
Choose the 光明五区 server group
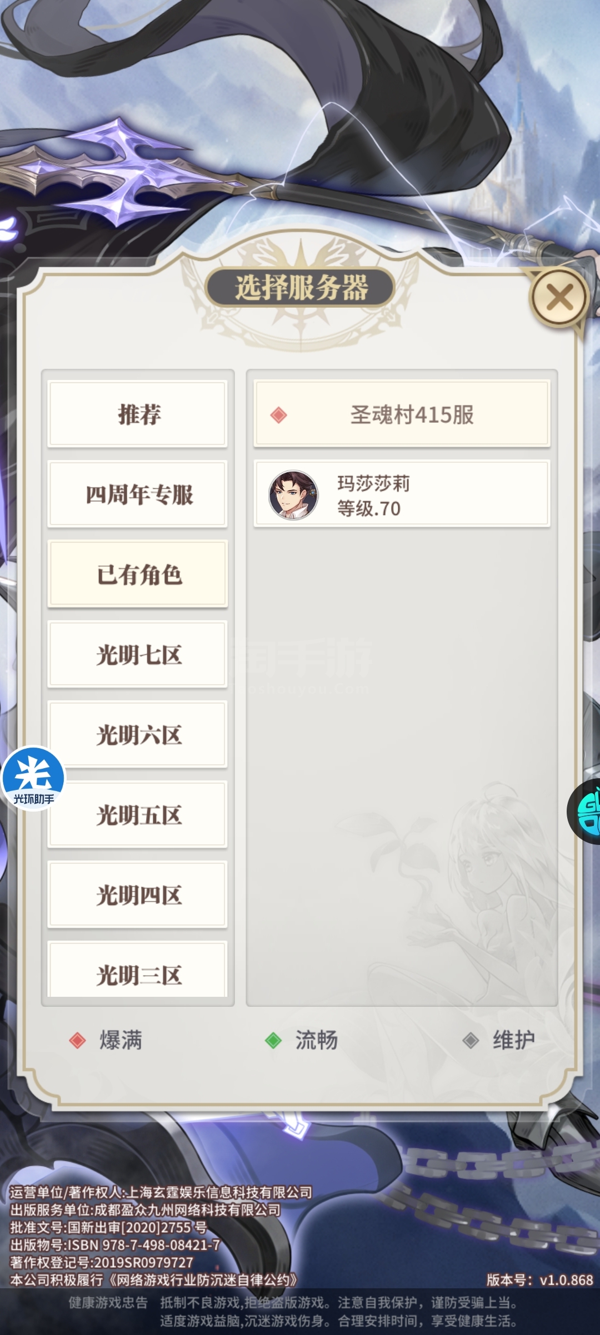(x=138, y=815)
